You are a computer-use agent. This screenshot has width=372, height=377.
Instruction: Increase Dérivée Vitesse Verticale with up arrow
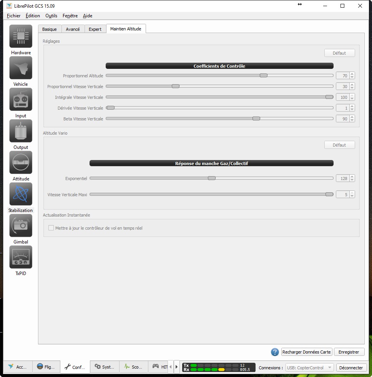(x=352, y=106)
